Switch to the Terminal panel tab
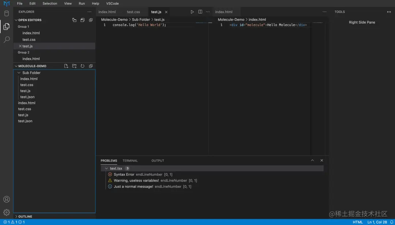The height and width of the screenshot is (225, 395). 130,161
